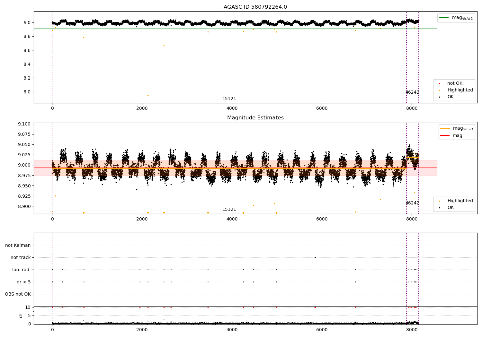482x337 pixels.
Task: Click the 8.900 y-tick label
Action: pyautogui.click(x=24, y=206)
